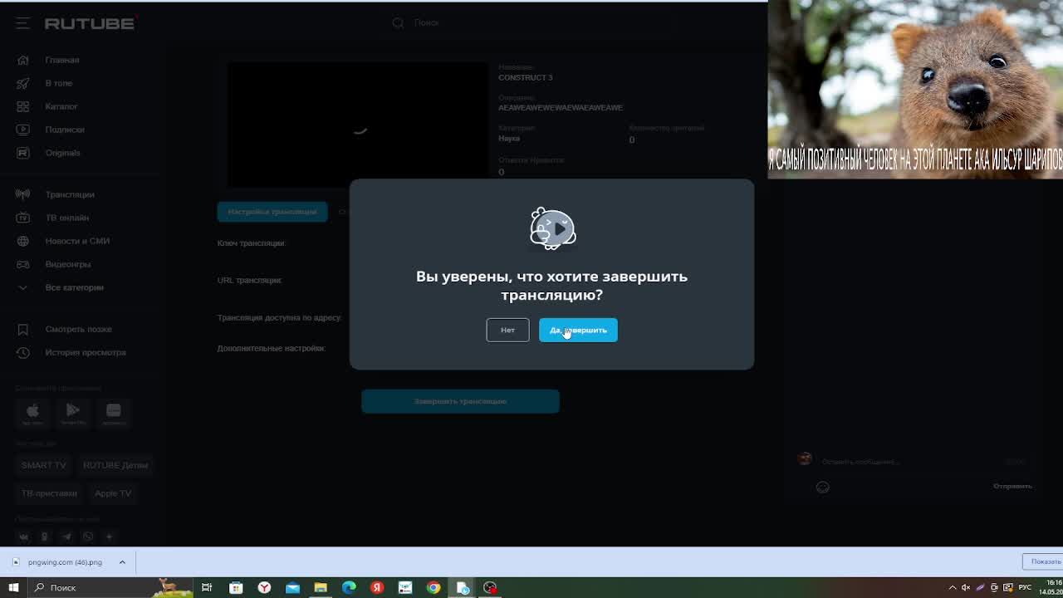Open 'Трансляции' in the sidebar
This screenshot has height=598, width=1063.
pyautogui.click(x=70, y=194)
